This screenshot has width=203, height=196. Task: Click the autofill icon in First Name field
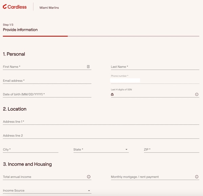(x=88, y=67)
